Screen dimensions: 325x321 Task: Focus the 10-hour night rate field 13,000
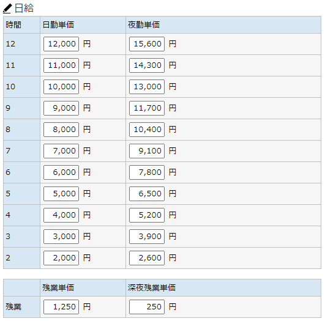click(147, 87)
